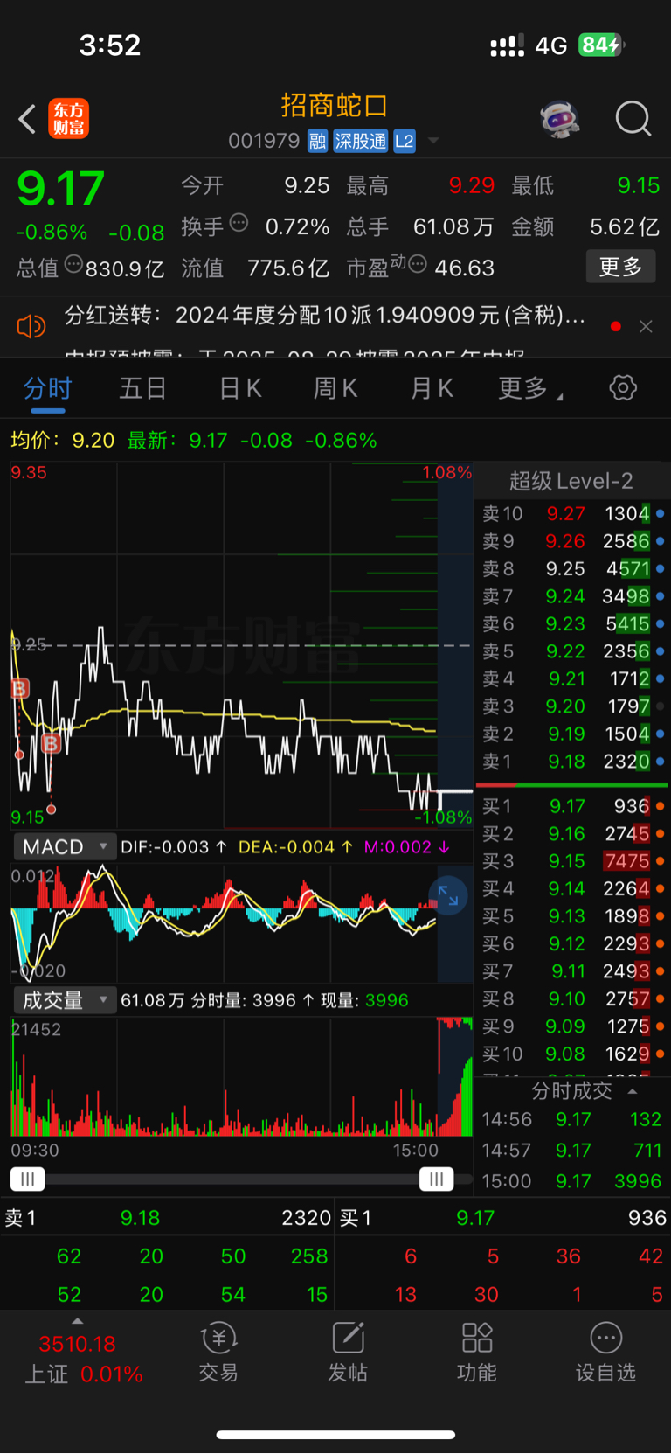
Task: Select the 买10 9.08 order row
Action: pos(572,1054)
